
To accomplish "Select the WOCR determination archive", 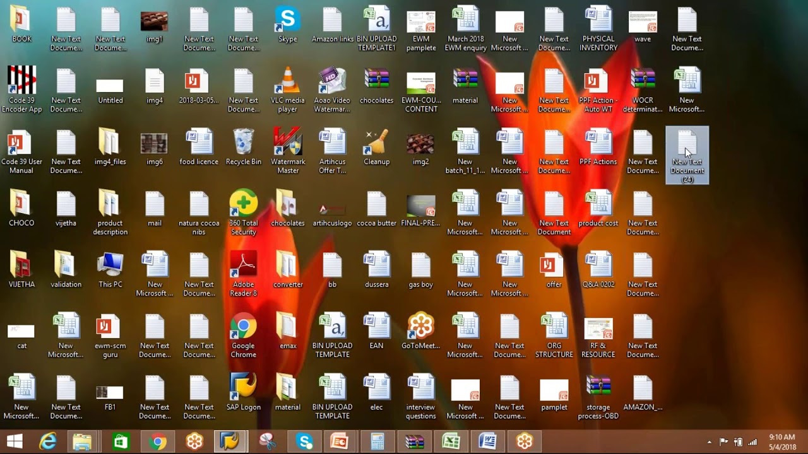I will tap(643, 90).
